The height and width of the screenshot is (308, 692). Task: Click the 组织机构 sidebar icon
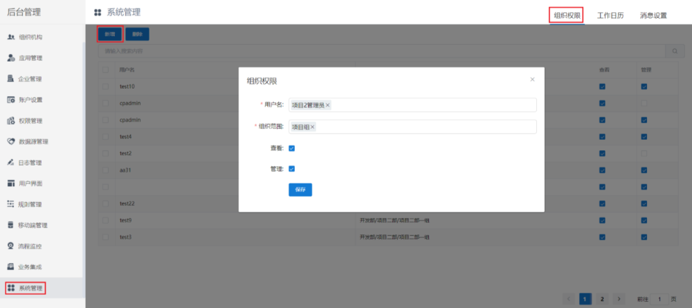(11, 37)
